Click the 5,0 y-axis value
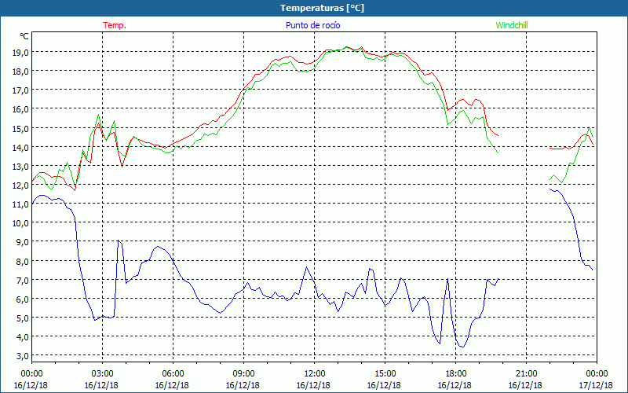 [23, 318]
